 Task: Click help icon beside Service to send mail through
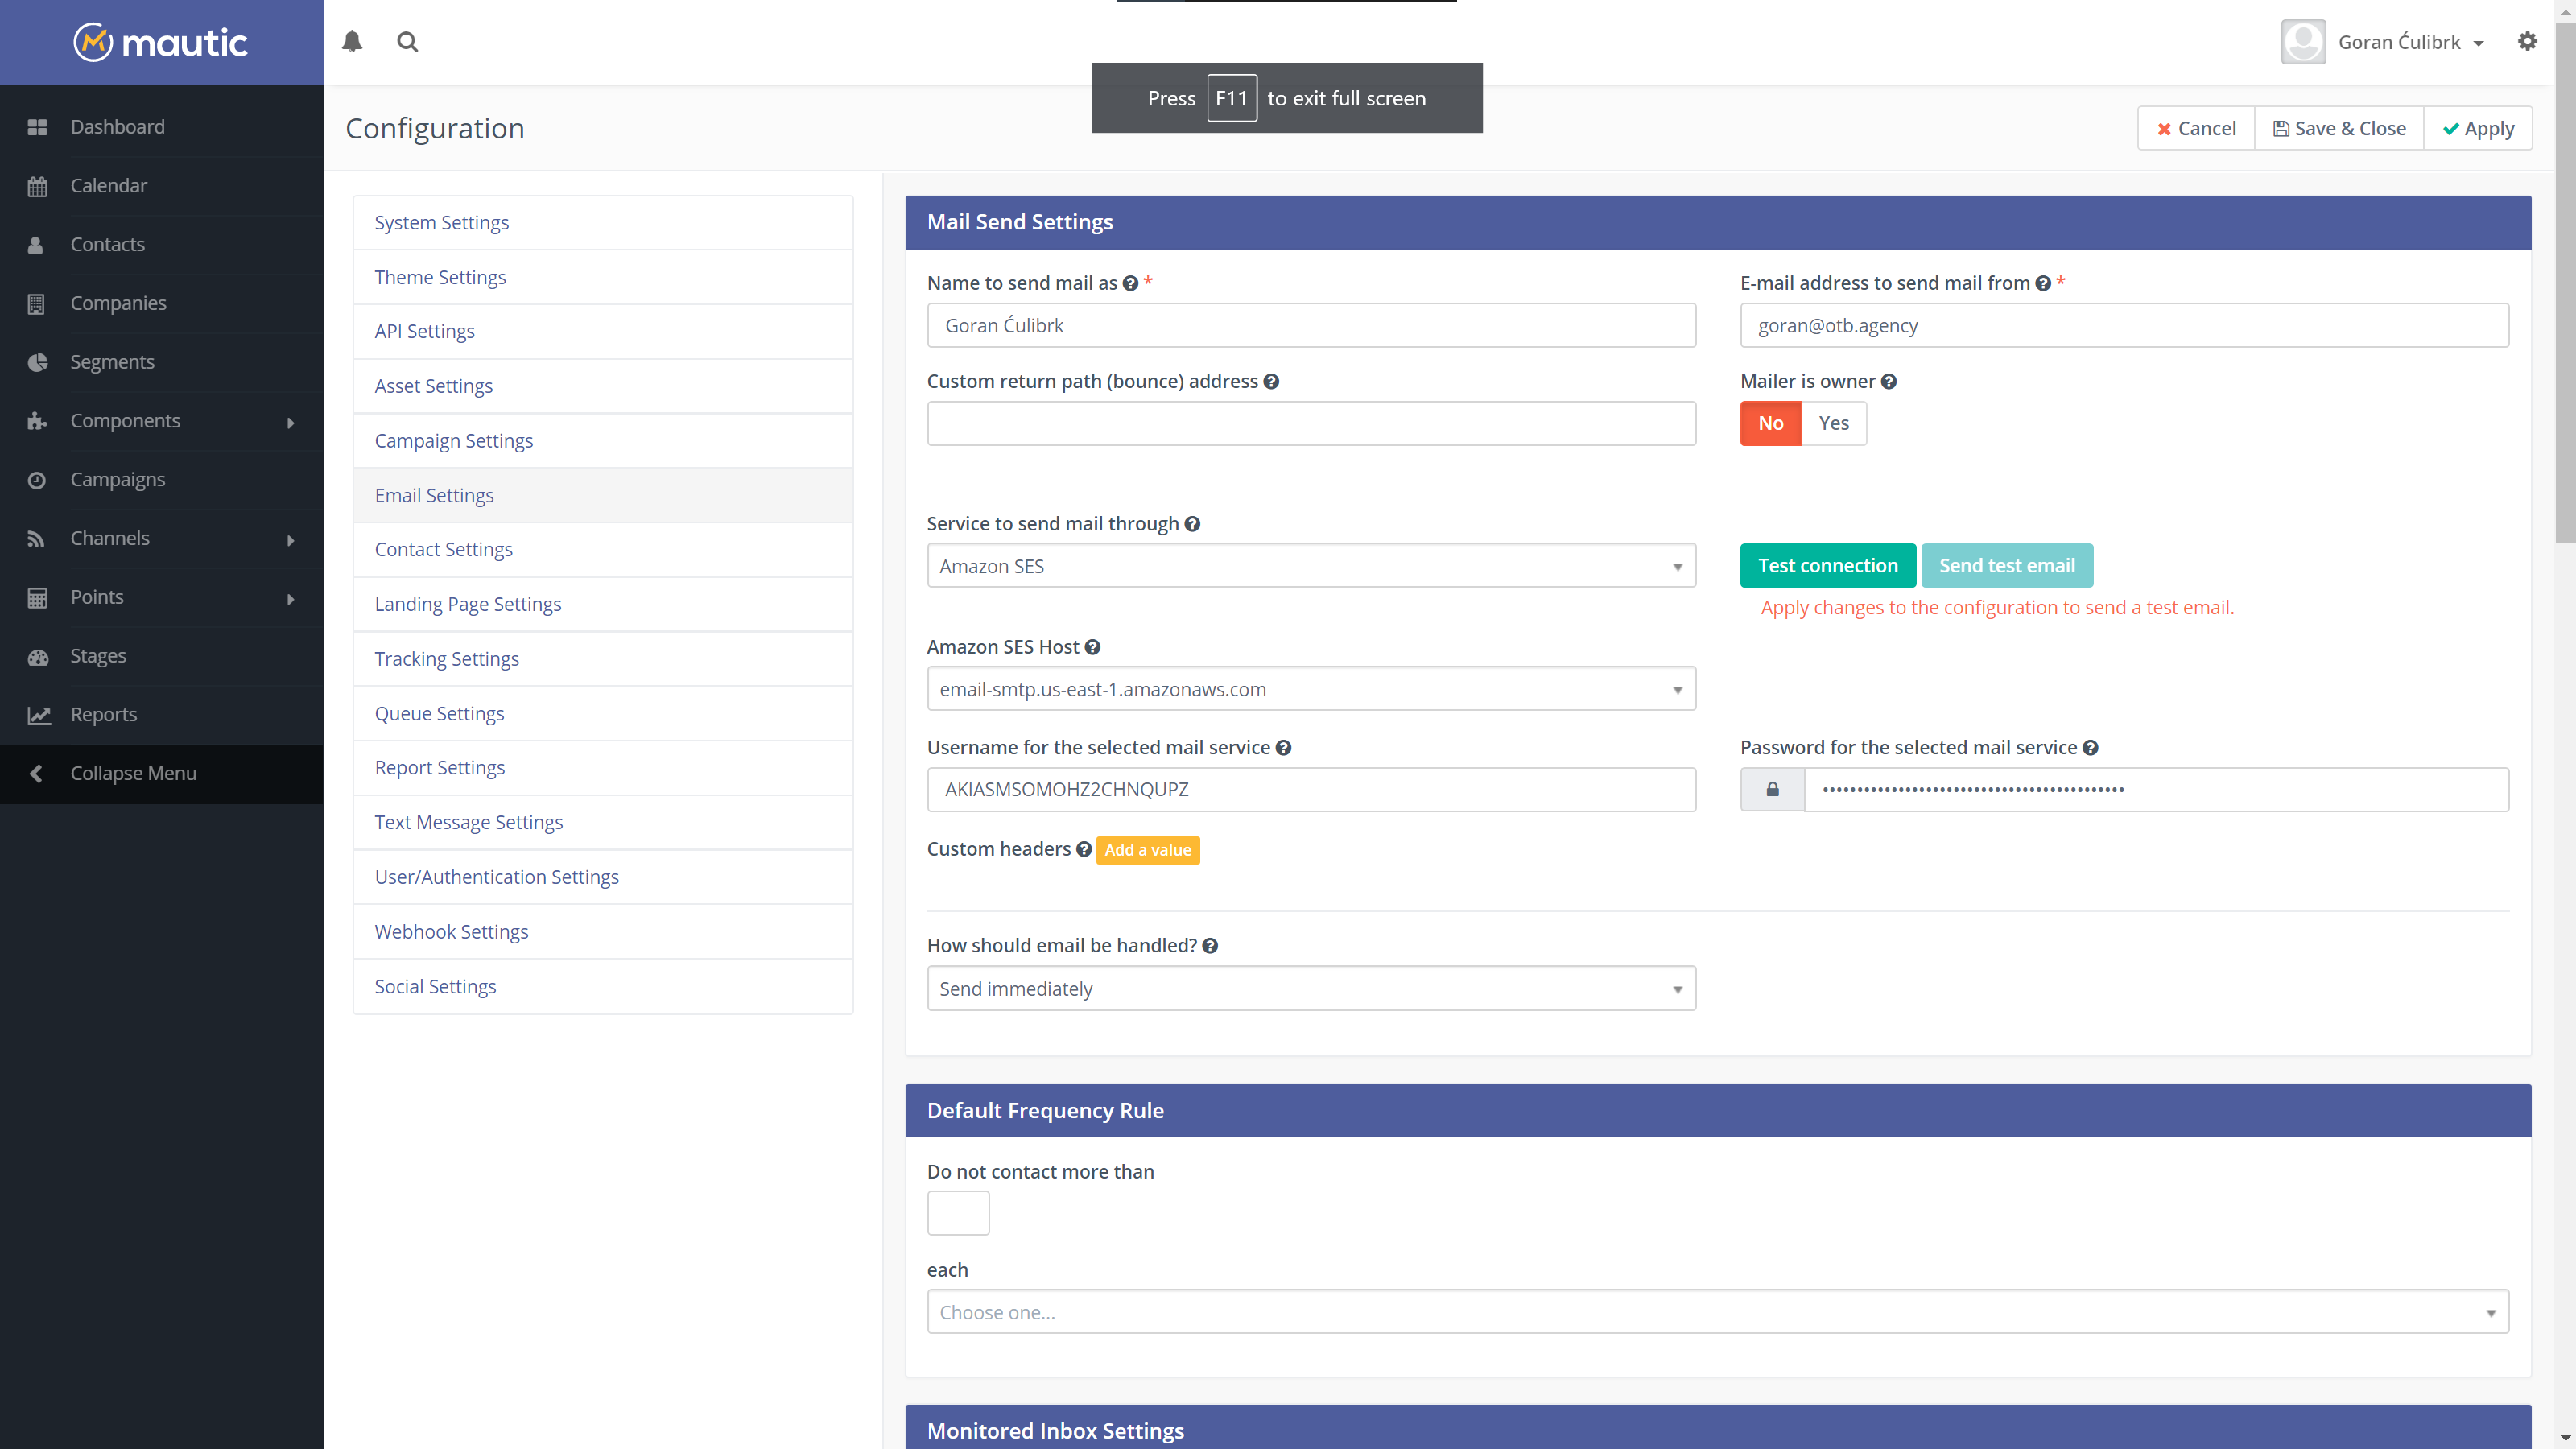1192,524
